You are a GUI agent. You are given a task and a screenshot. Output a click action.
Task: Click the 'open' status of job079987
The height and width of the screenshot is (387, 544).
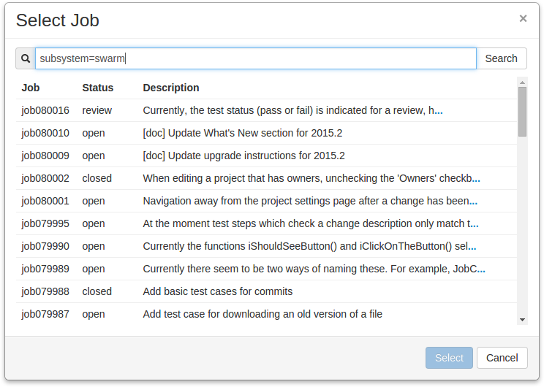[94, 315]
